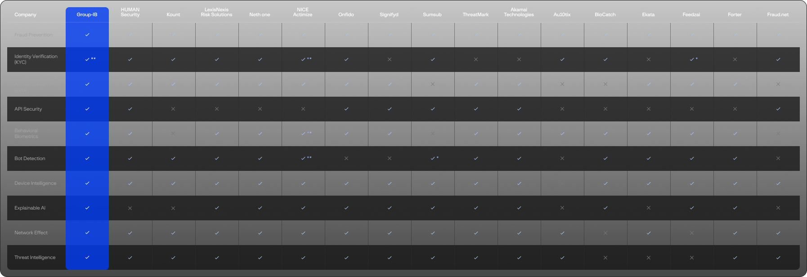Click NICE Actimize Bot Detection checkmark
The width and height of the screenshot is (807, 277).
click(303, 158)
